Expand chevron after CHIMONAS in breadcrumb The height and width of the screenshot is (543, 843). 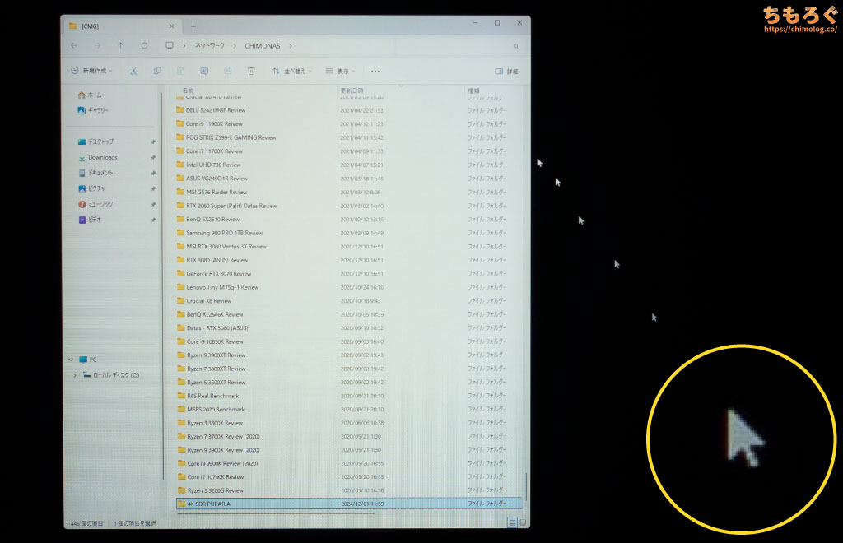pyautogui.click(x=291, y=46)
